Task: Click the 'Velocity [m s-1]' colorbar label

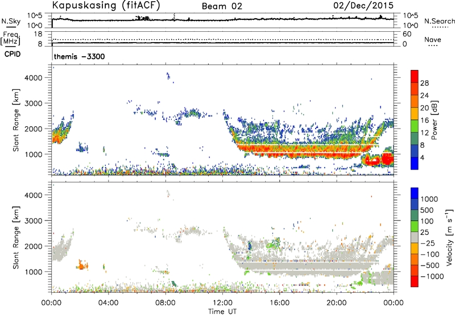Action: 449,237
